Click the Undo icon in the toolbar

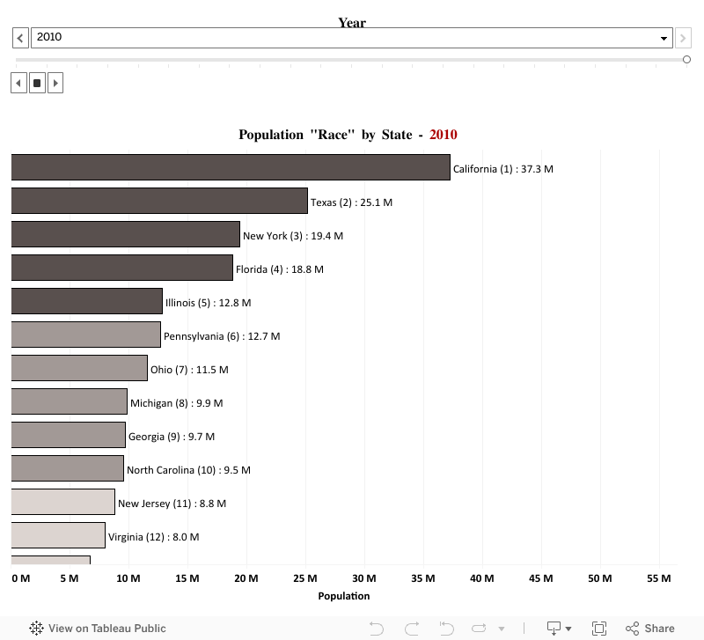(377, 629)
